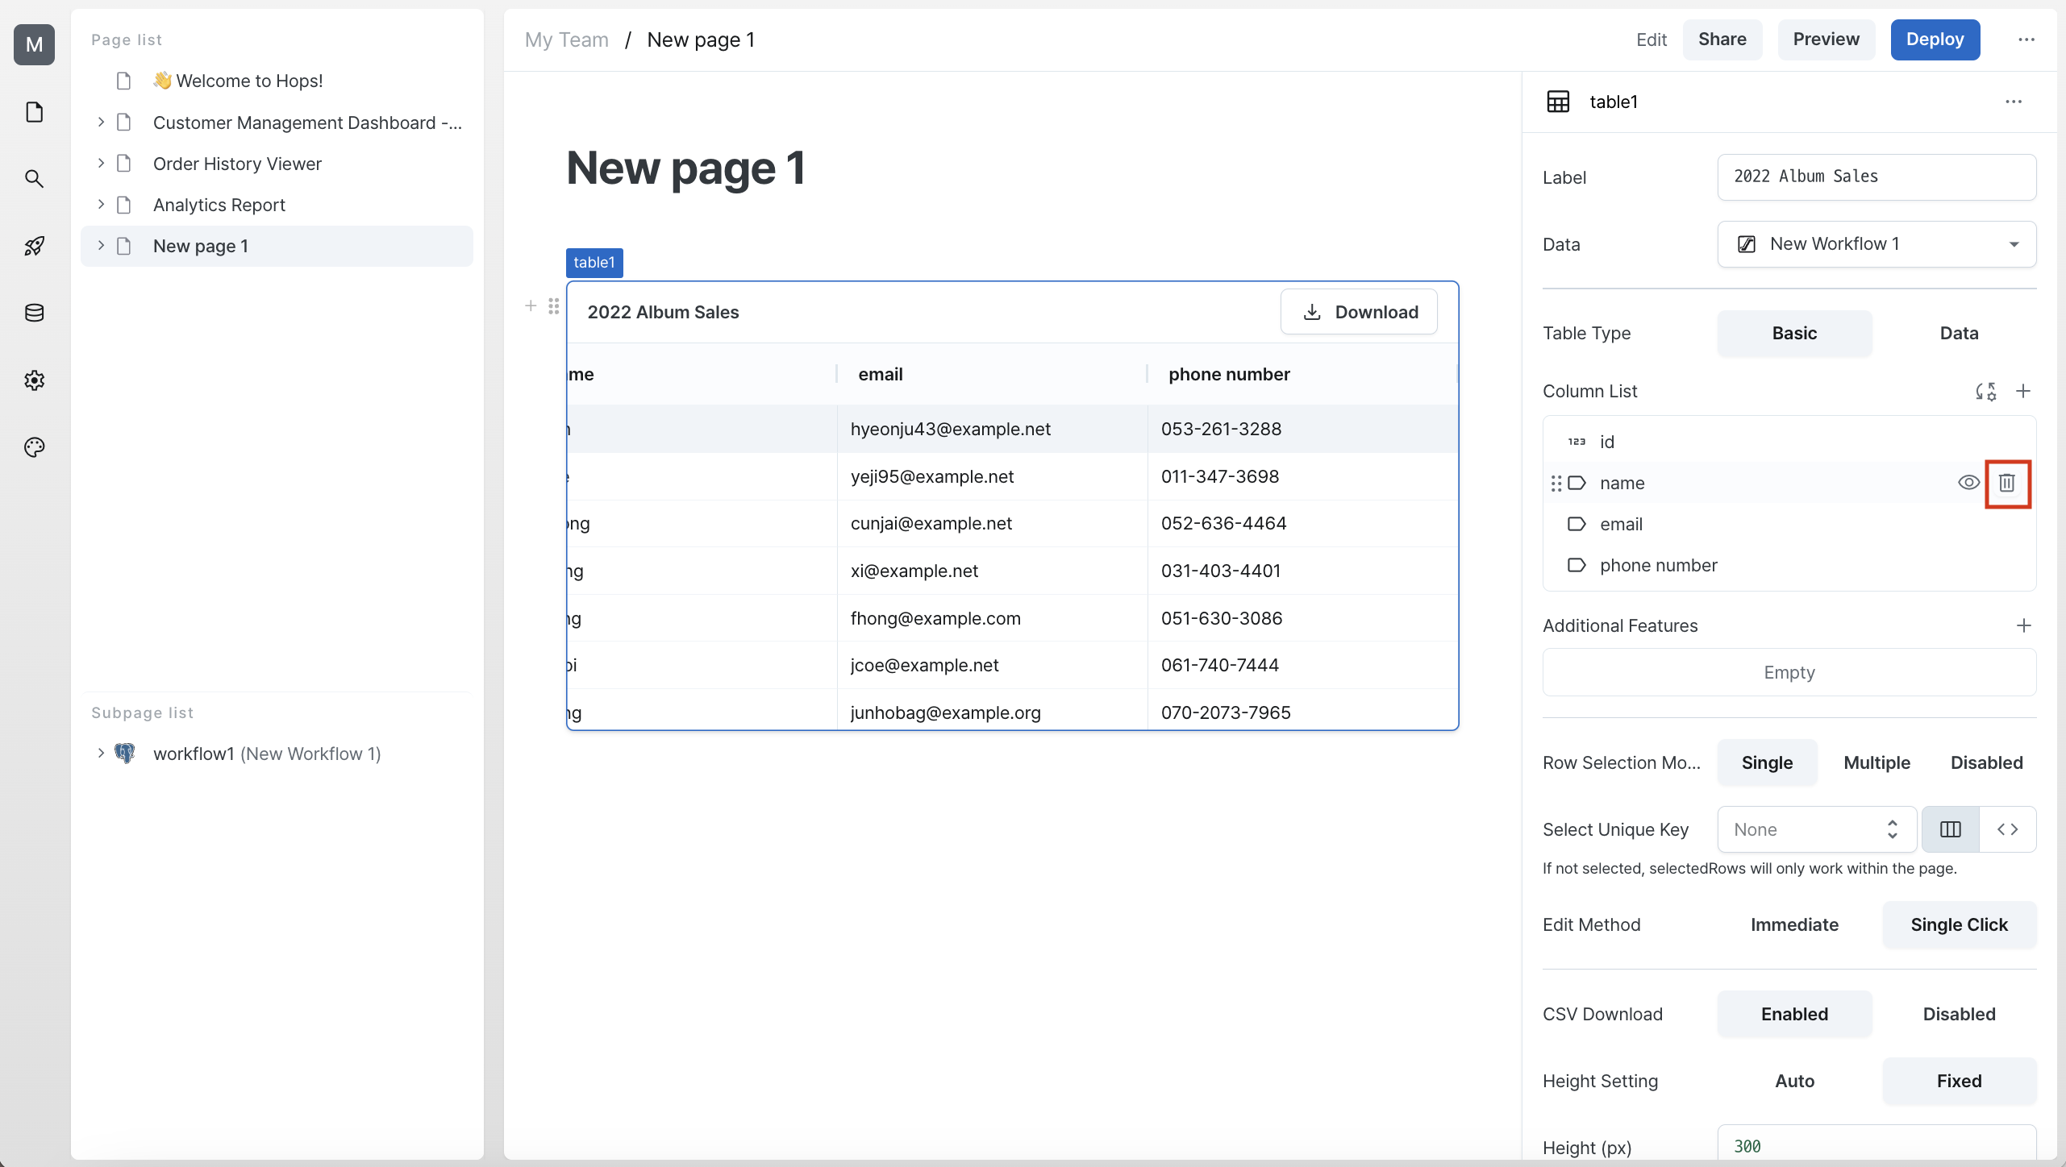Open the rocket deploy icon in sidebar
2066x1167 pixels.
tap(34, 246)
